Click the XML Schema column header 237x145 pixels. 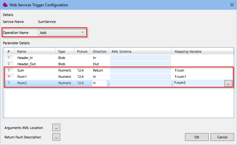tap(121, 51)
